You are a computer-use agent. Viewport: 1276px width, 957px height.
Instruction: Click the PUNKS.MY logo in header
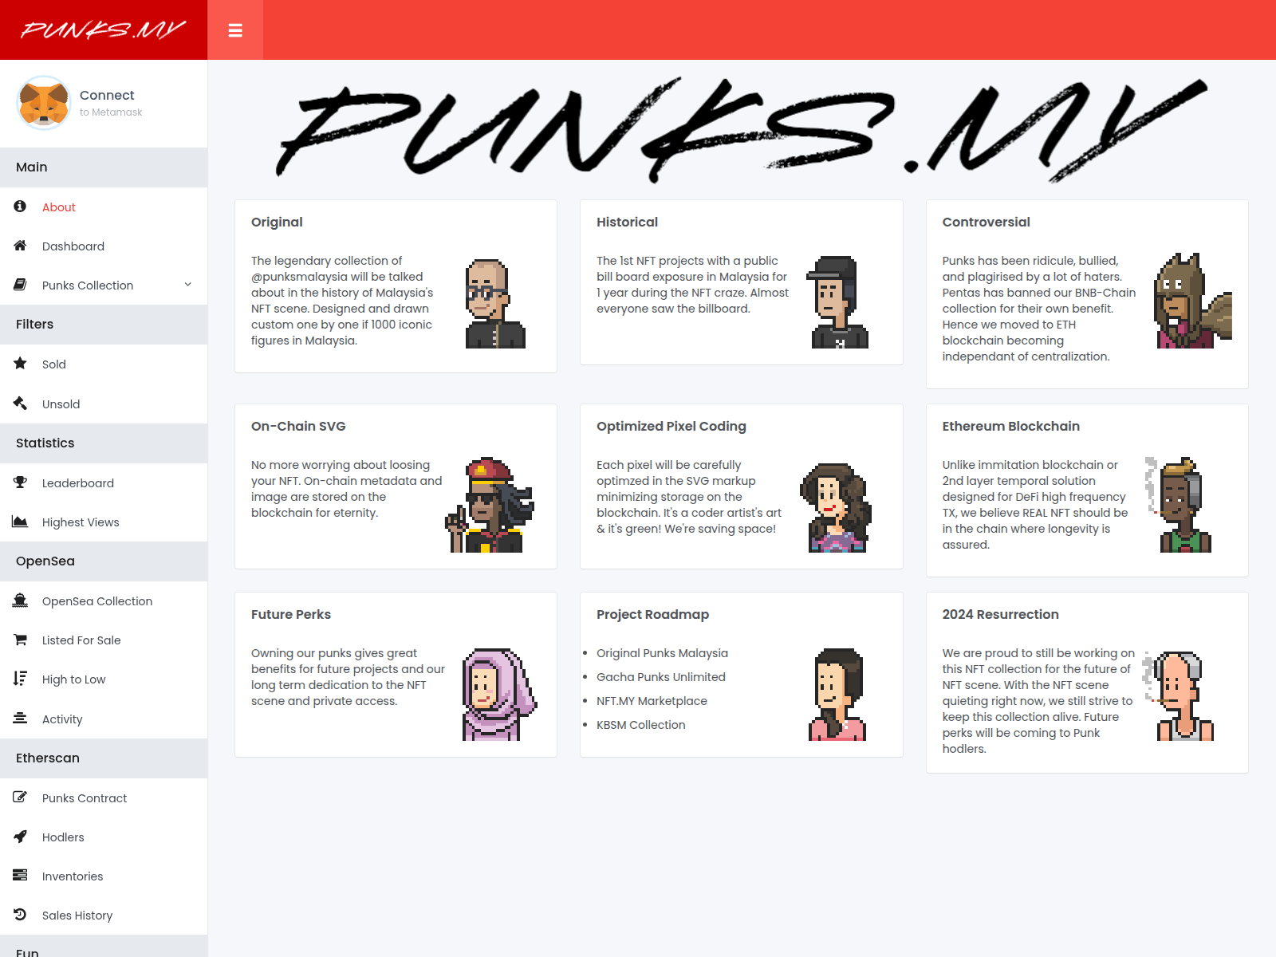point(104,30)
